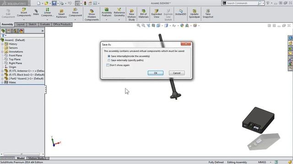Screen dimensions: 293x164
Task: Click Cancel in Save As dialog
Action: pos(177,73)
